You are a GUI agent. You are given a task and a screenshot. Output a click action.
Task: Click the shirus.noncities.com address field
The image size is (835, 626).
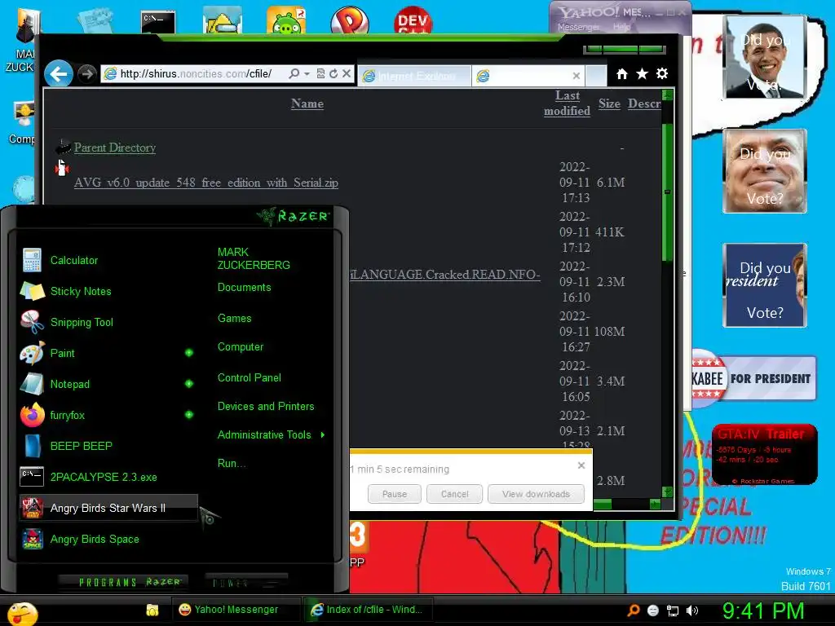tap(196, 73)
